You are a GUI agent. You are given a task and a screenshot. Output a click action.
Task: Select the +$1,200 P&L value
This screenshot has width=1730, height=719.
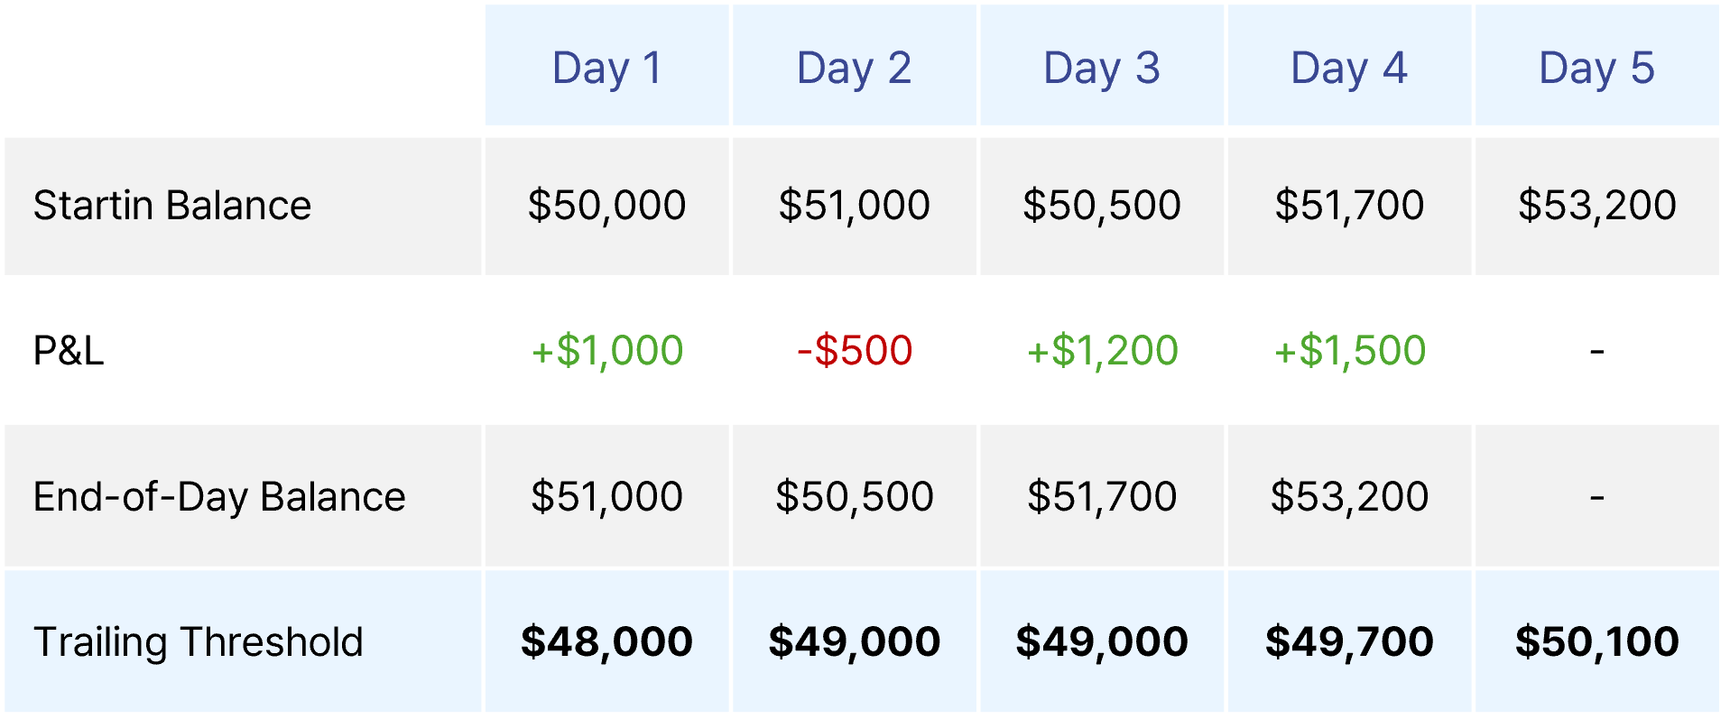[x=1102, y=350]
